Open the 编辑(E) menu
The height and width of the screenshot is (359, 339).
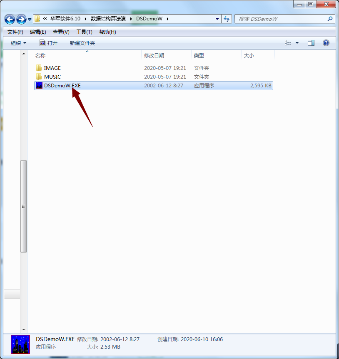point(38,32)
